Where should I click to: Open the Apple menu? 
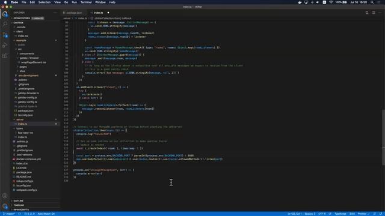(x=5, y=2)
